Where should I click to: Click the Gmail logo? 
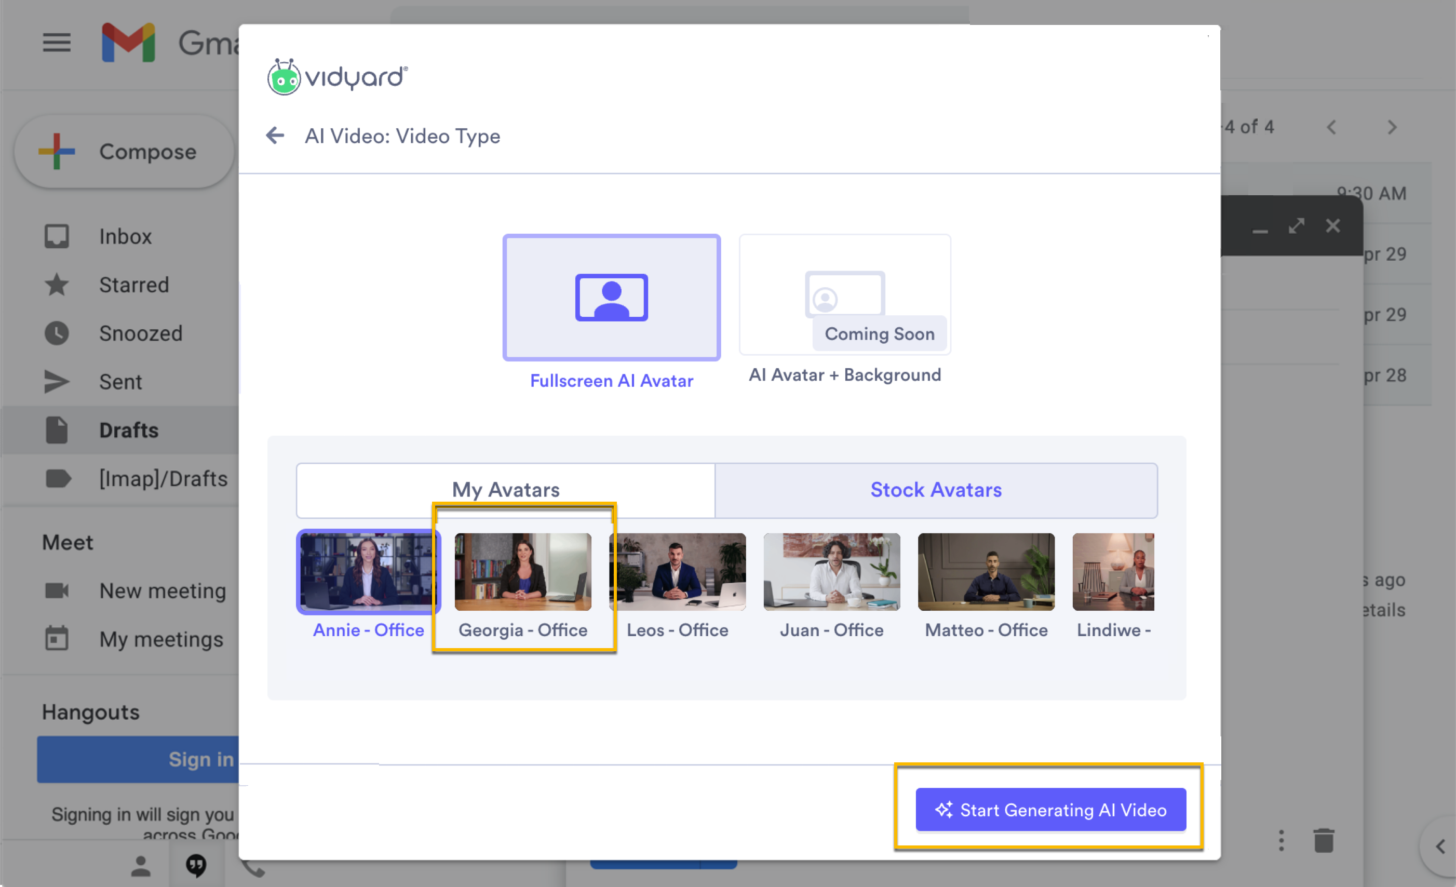128,43
